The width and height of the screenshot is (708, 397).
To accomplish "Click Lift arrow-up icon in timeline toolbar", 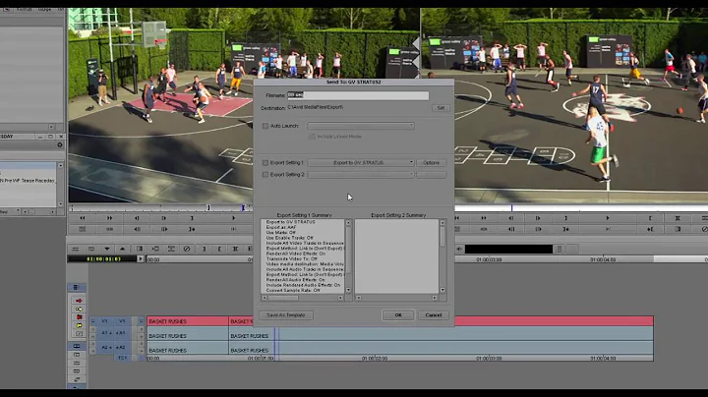I will point(122,249).
